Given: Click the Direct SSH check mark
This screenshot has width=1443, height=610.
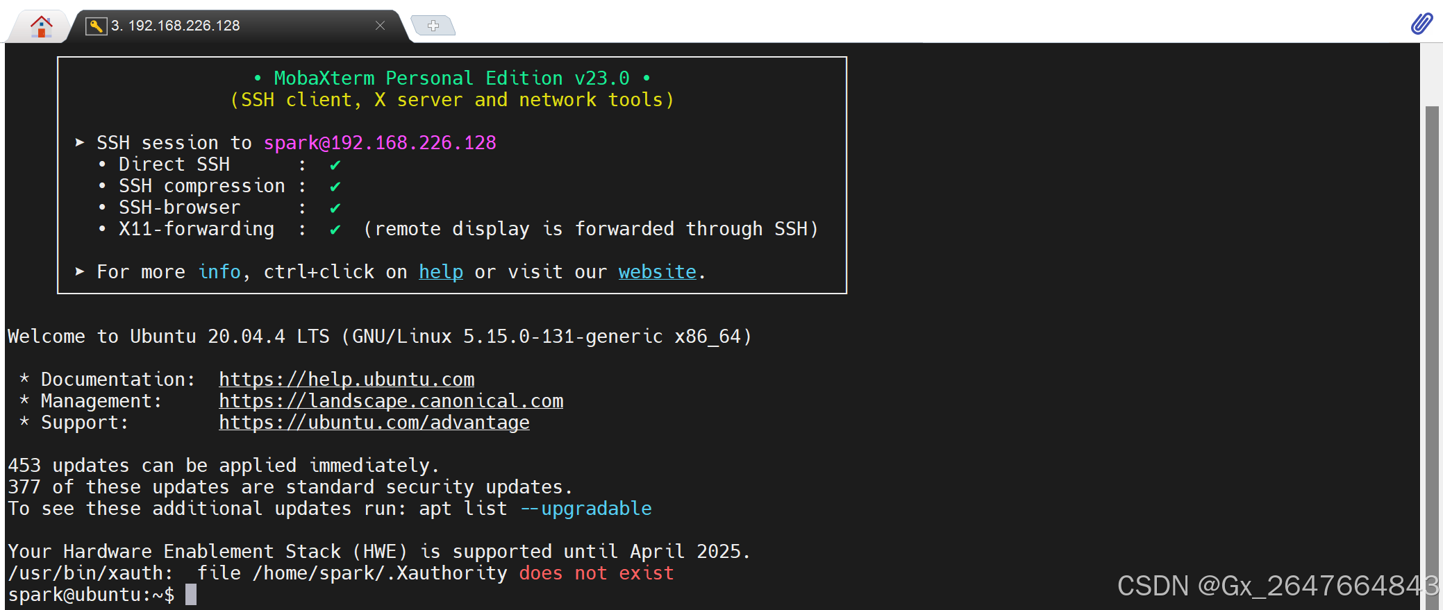Looking at the screenshot, I should (335, 165).
